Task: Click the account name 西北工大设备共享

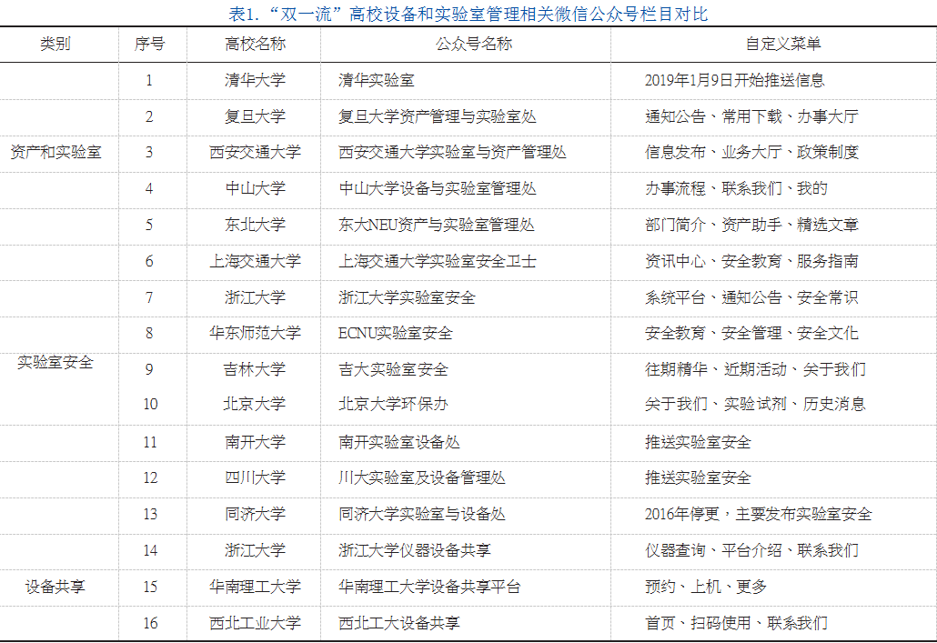Action: click(x=399, y=623)
